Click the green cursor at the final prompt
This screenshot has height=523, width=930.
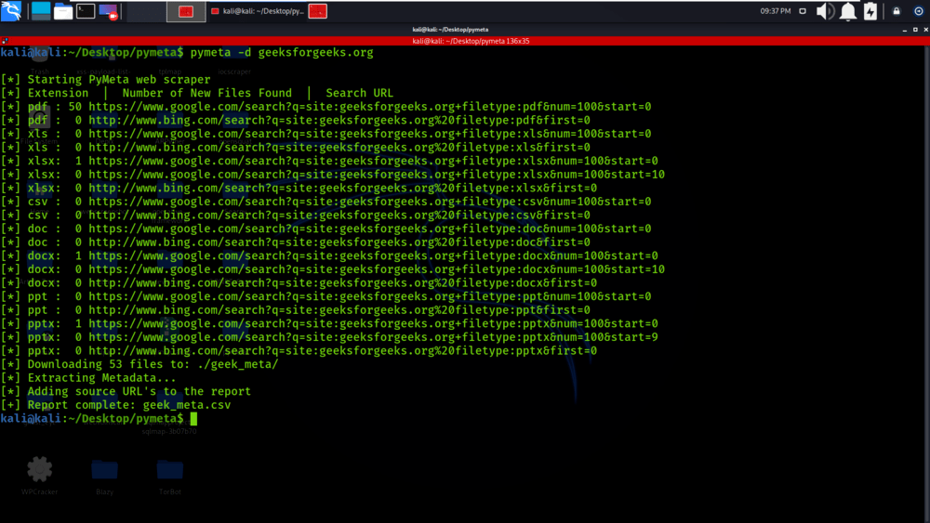click(x=193, y=419)
